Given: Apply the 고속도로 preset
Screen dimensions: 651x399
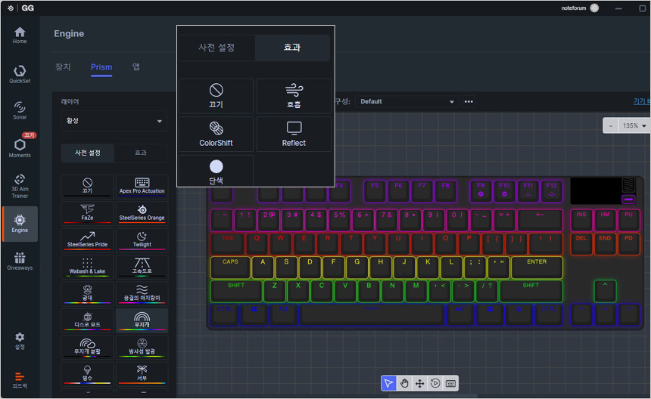Looking at the screenshot, I should tap(142, 266).
